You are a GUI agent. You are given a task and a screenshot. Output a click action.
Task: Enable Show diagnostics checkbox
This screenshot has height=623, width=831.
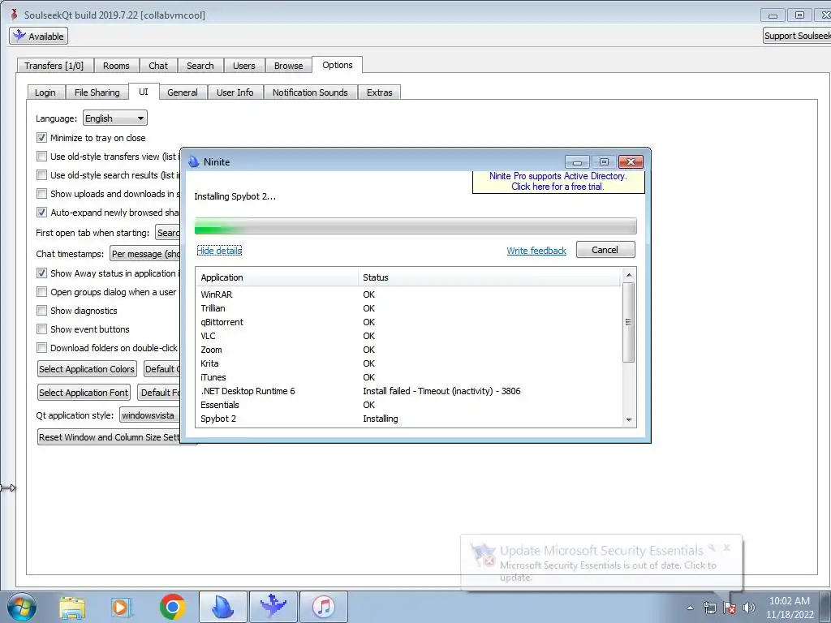tap(41, 311)
